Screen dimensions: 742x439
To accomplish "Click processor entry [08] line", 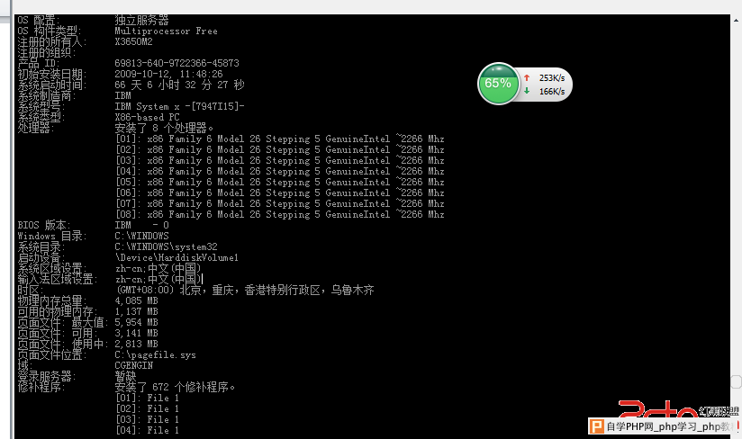I will [x=280, y=215].
